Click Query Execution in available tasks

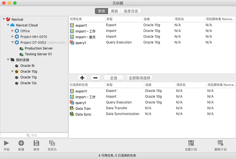point(119,42)
